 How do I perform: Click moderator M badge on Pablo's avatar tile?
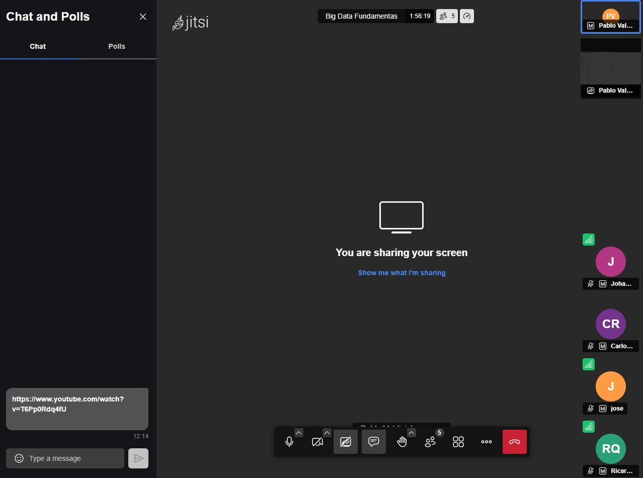click(x=590, y=26)
